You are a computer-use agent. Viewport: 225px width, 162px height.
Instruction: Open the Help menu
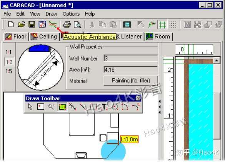click(x=90, y=14)
